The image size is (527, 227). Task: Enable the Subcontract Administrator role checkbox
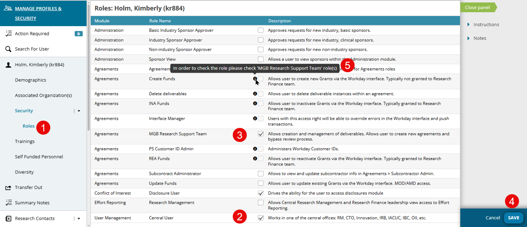tap(261, 174)
